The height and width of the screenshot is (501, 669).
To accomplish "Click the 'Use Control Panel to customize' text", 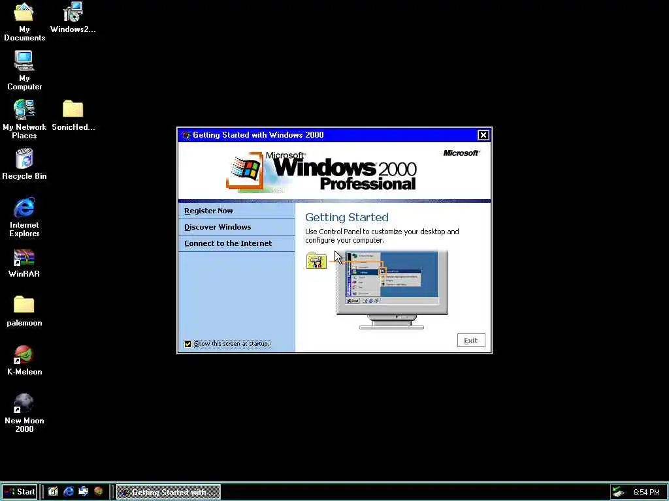I will click(382, 235).
